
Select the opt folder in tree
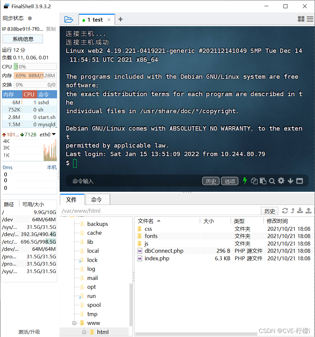click(x=92, y=287)
